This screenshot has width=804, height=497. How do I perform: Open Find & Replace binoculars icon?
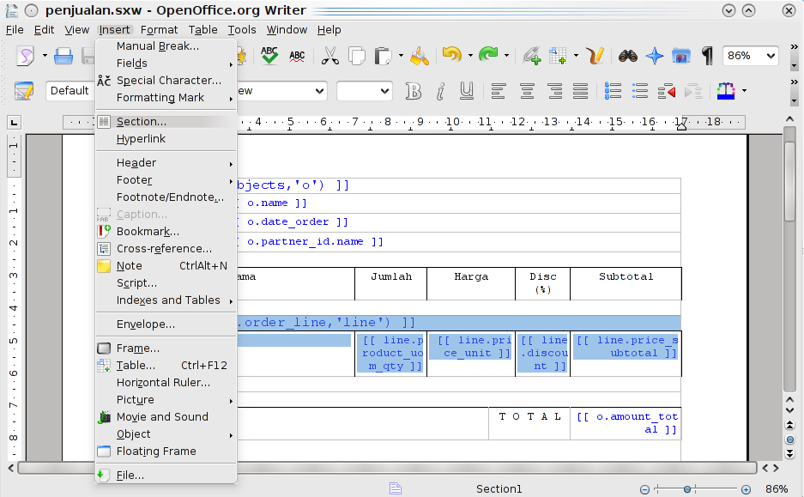click(627, 56)
